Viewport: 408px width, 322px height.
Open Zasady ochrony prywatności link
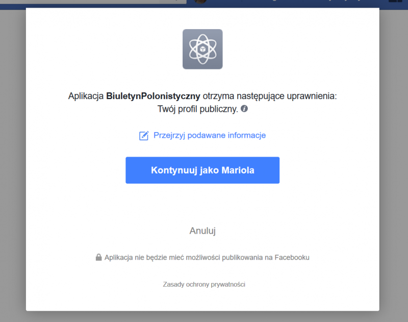[x=204, y=284]
